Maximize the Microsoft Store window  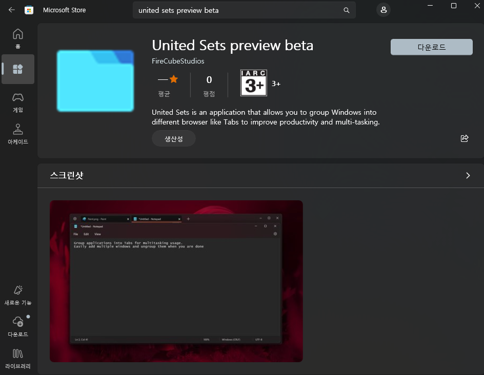pyautogui.click(x=454, y=6)
